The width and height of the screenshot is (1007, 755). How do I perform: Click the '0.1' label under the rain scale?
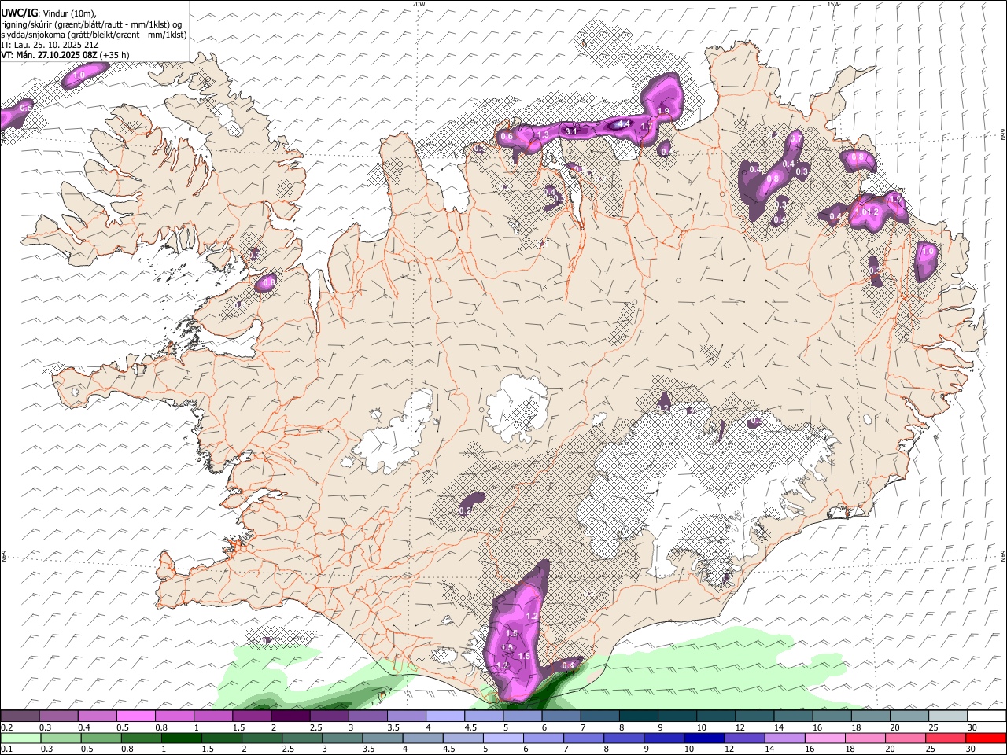tap(7, 749)
